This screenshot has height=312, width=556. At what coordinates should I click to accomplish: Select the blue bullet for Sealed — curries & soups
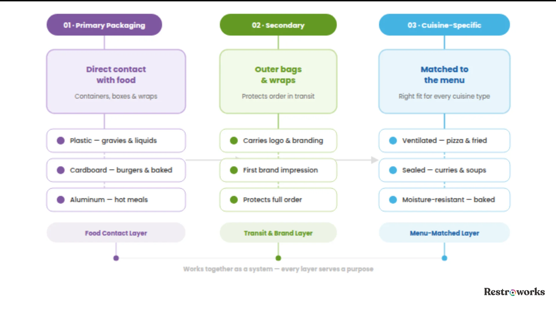pyautogui.click(x=393, y=170)
